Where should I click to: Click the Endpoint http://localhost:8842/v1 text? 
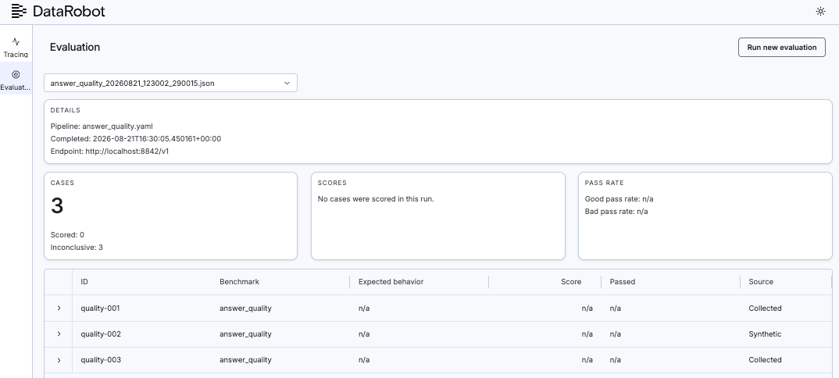click(109, 152)
